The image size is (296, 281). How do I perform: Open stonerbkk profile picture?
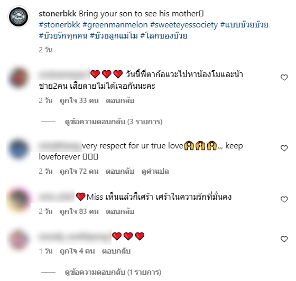coord(18,17)
